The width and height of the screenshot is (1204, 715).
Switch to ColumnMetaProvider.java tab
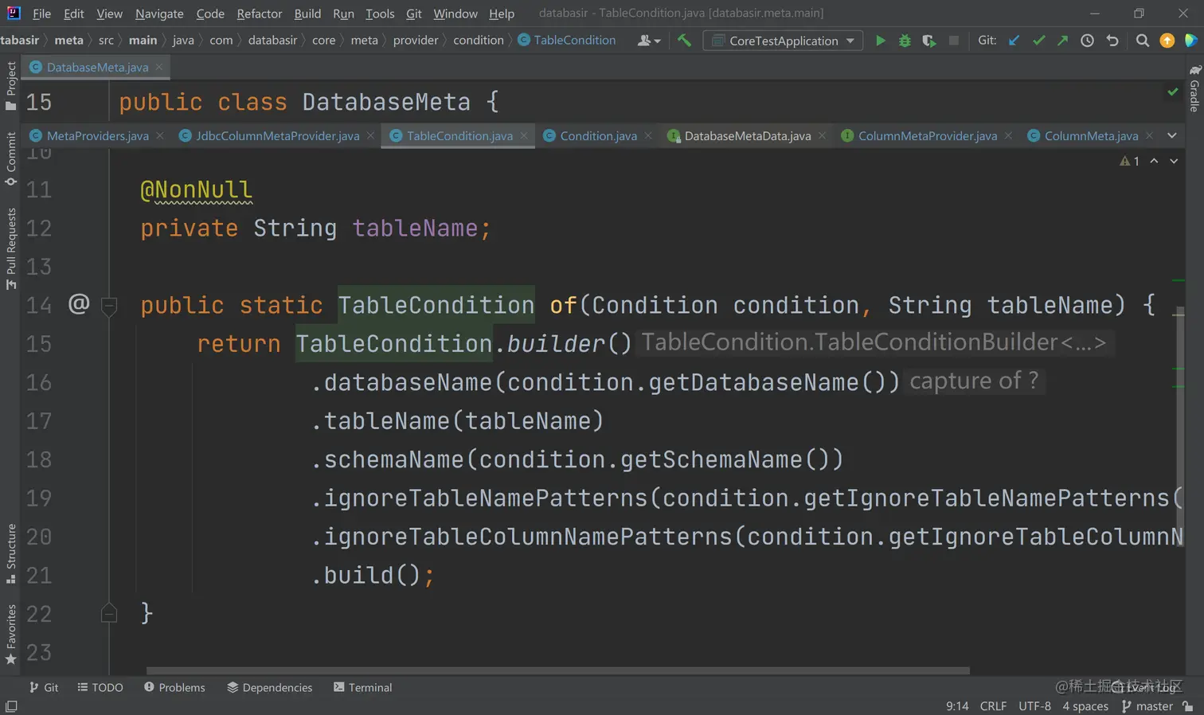[928, 135]
